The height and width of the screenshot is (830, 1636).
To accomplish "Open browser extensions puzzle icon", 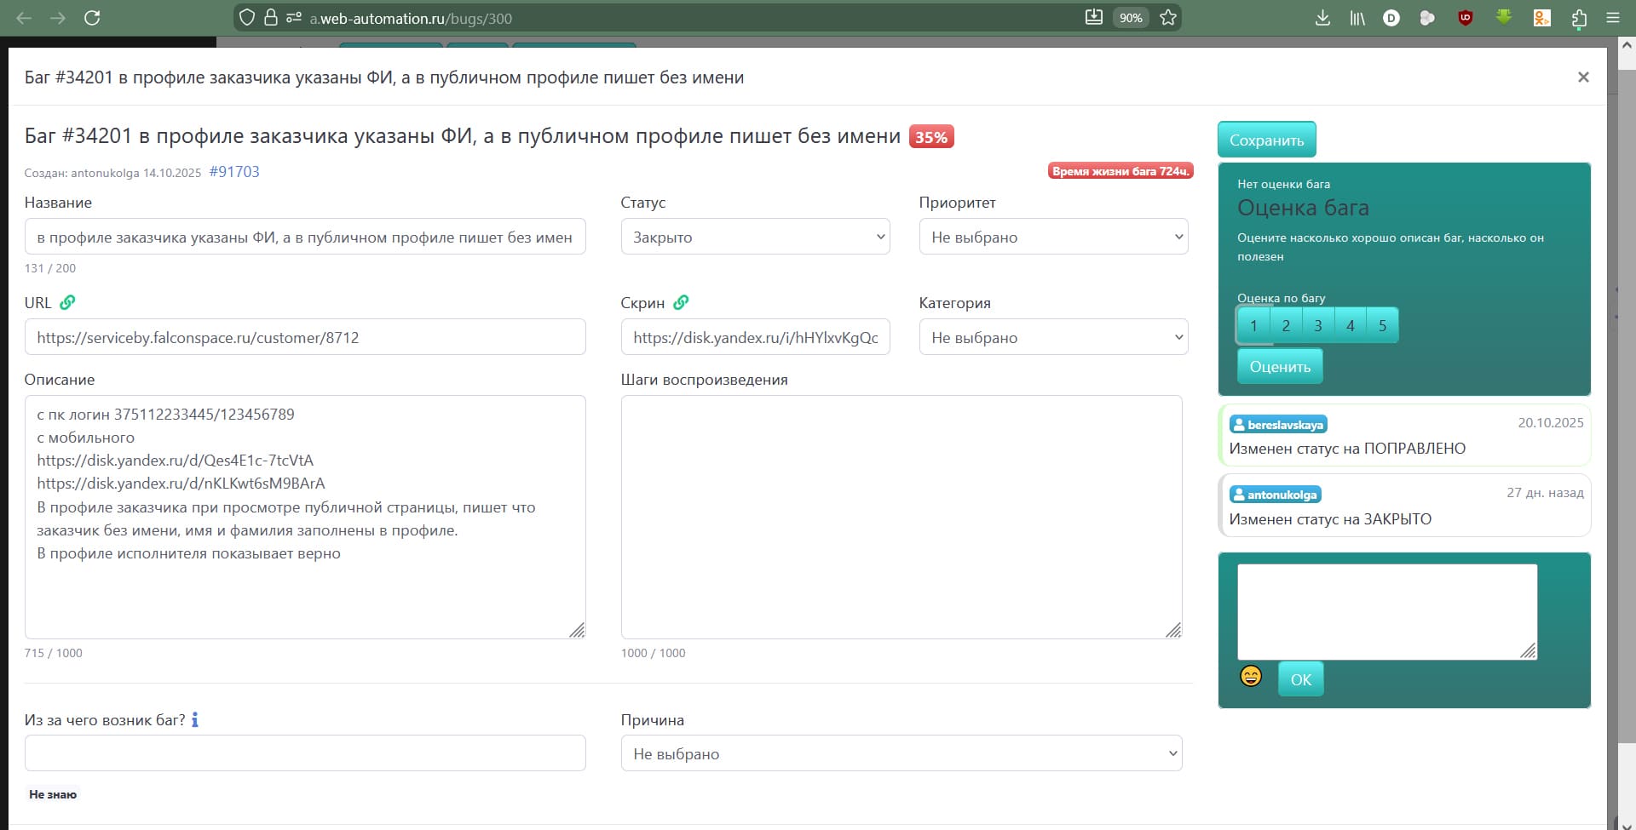I will click(1579, 18).
